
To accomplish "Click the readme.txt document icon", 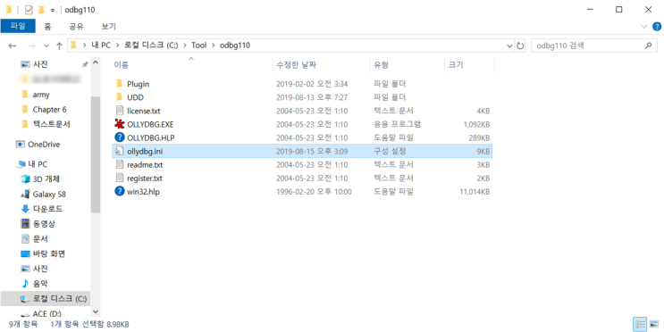I will (120, 164).
